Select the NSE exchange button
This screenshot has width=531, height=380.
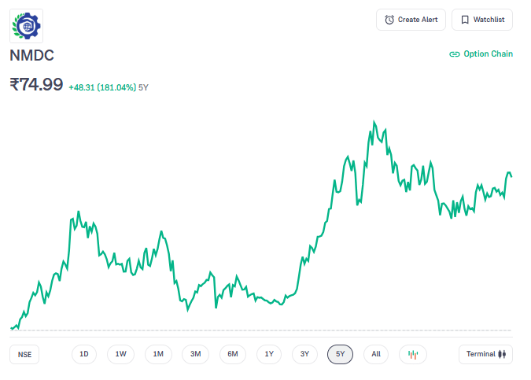point(24,354)
